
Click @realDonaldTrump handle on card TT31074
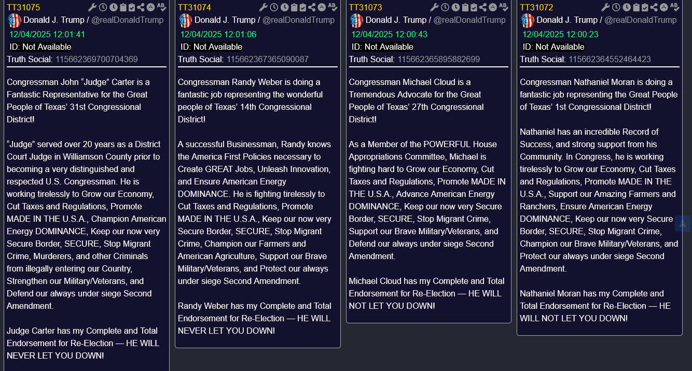(298, 20)
